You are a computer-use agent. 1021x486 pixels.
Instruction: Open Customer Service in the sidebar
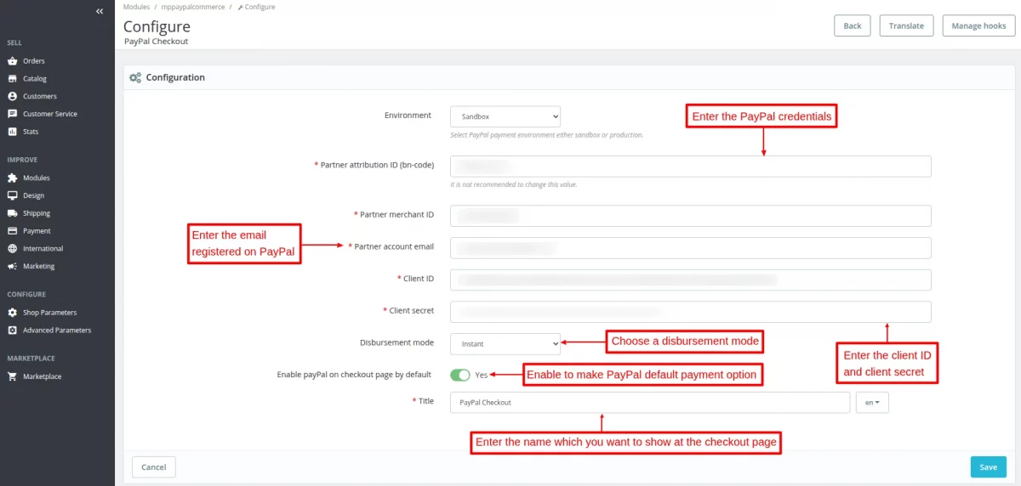pyautogui.click(x=50, y=114)
